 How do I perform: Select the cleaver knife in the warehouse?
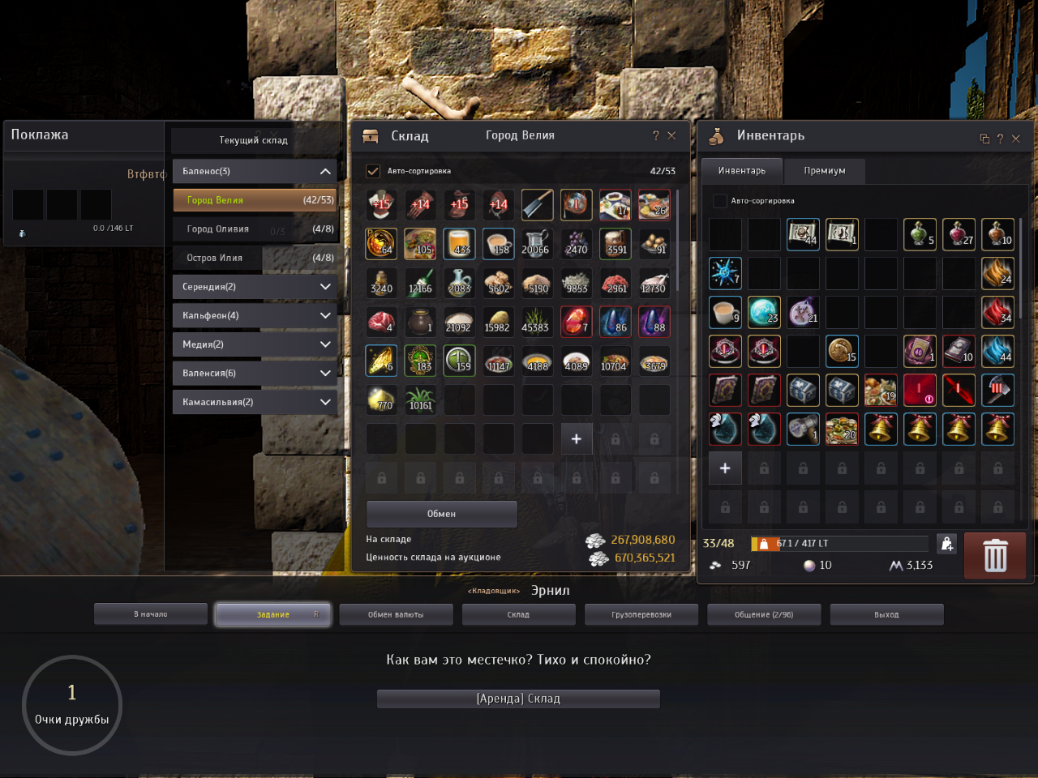pos(537,205)
